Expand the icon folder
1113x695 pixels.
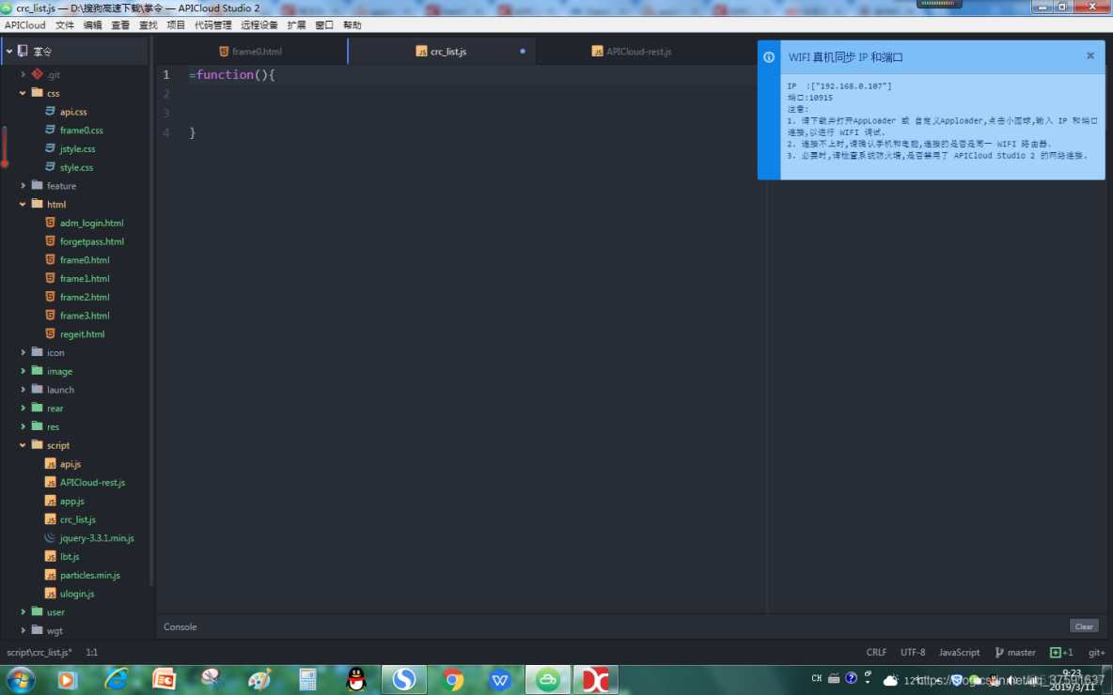tap(23, 352)
